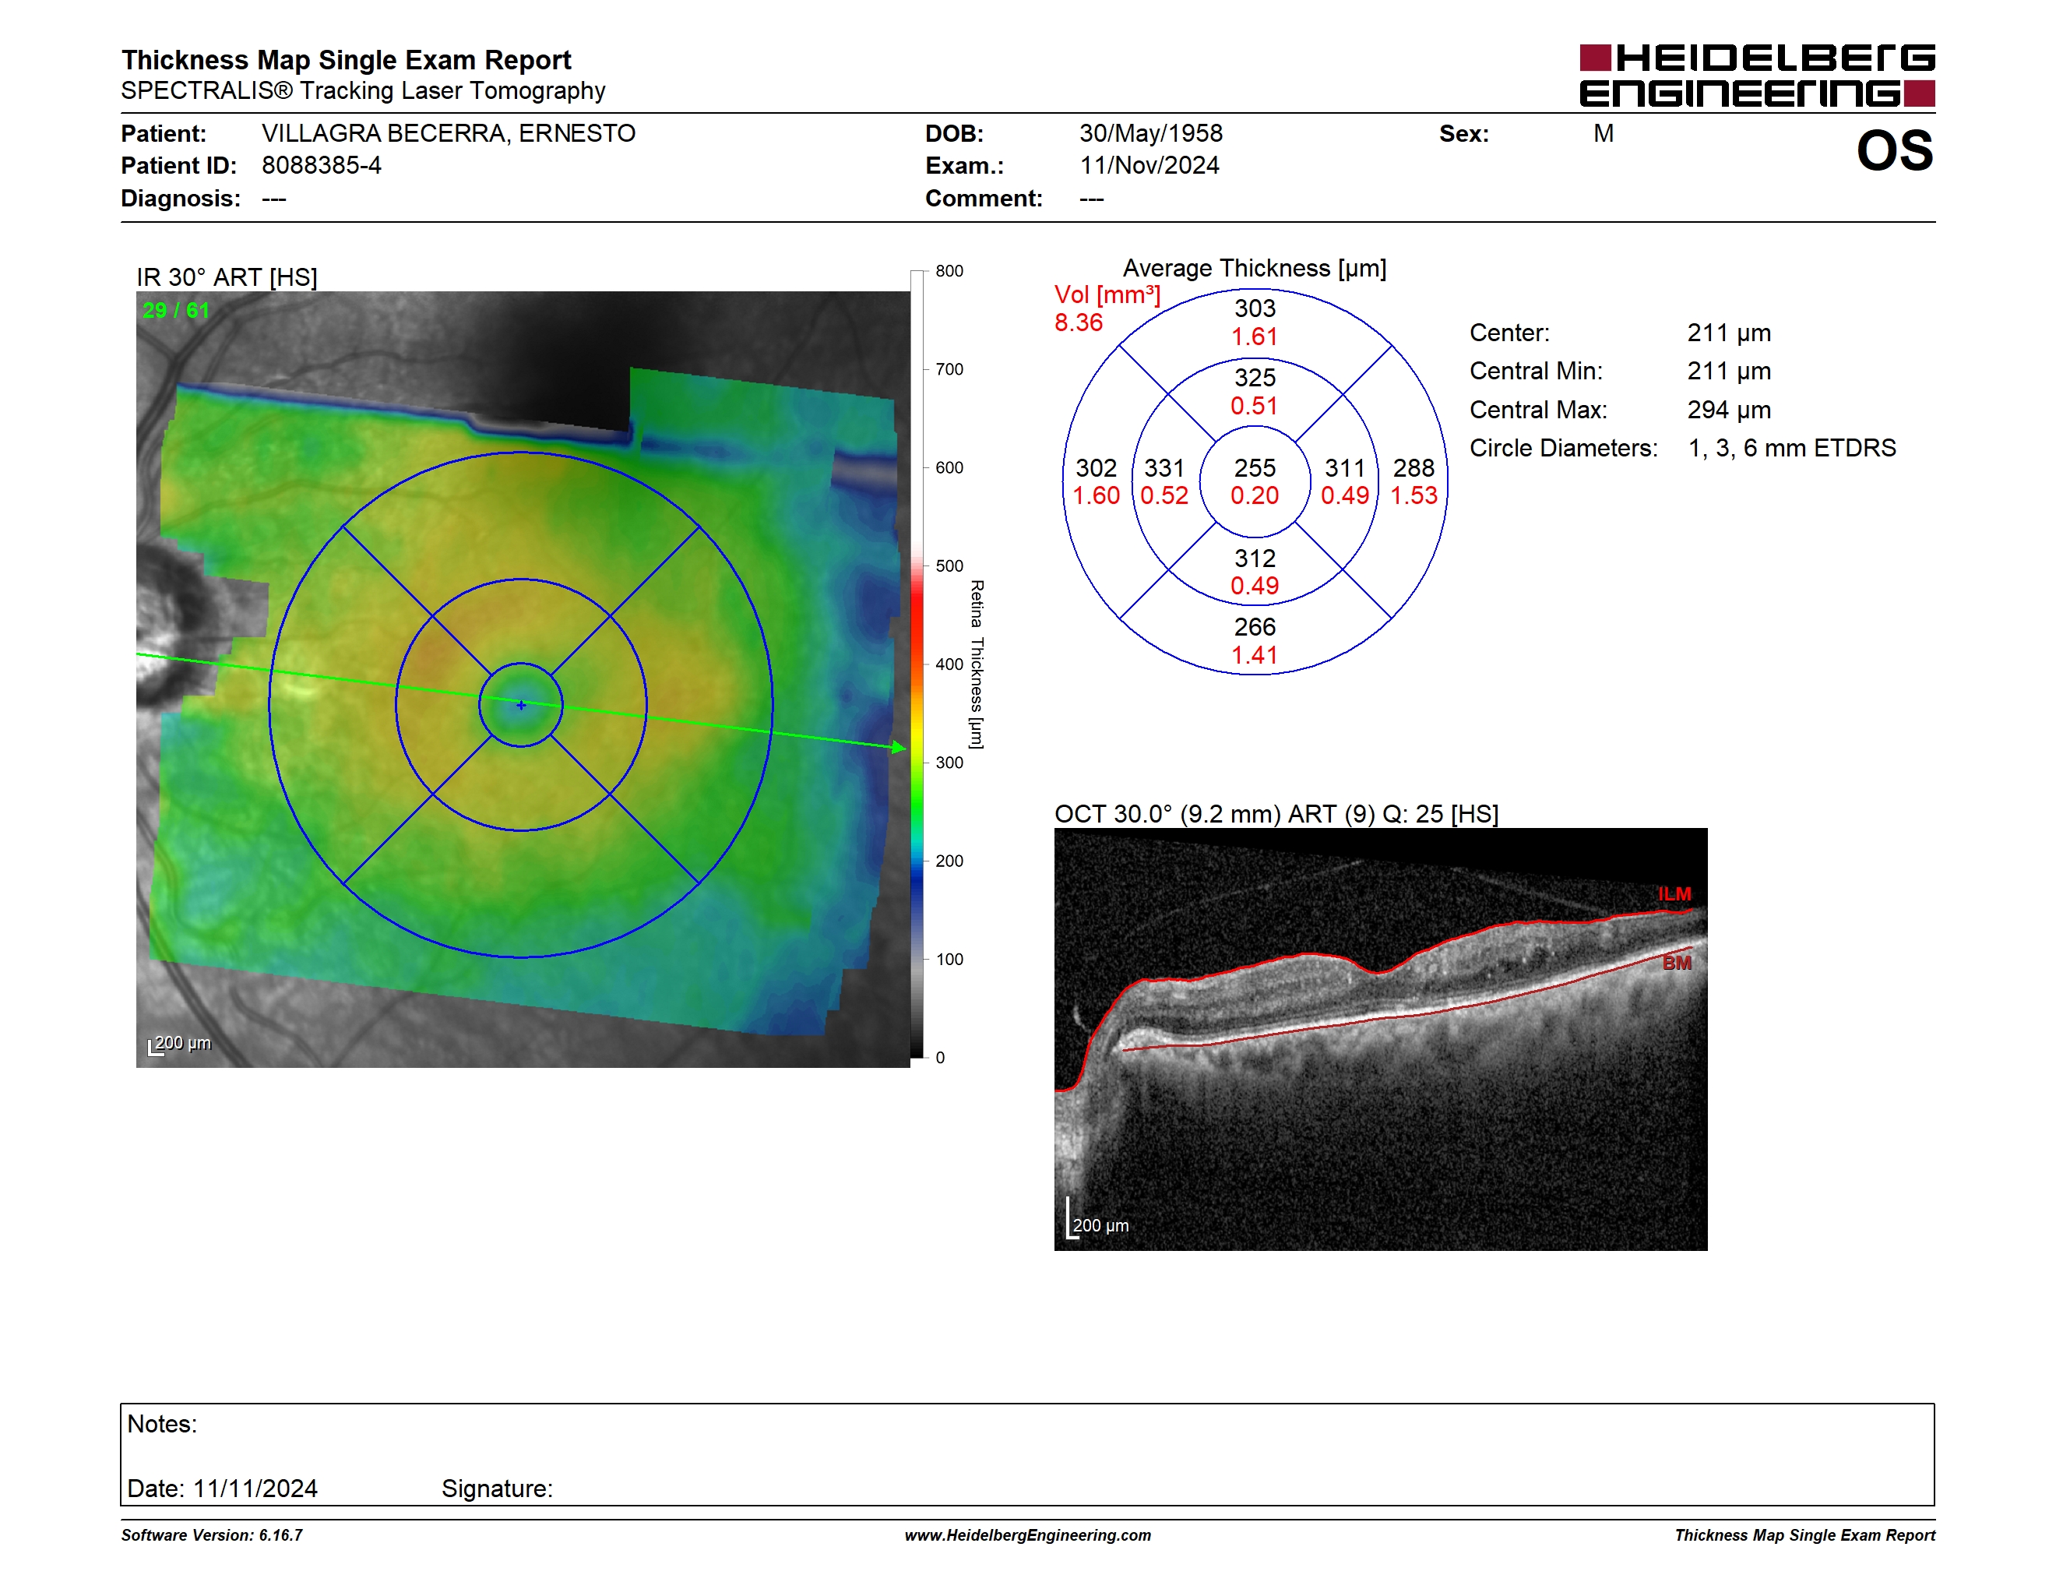Click the total volume value 8.36
The image size is (2056, 1589).
pyautogui.click(x=1078, y=323)
